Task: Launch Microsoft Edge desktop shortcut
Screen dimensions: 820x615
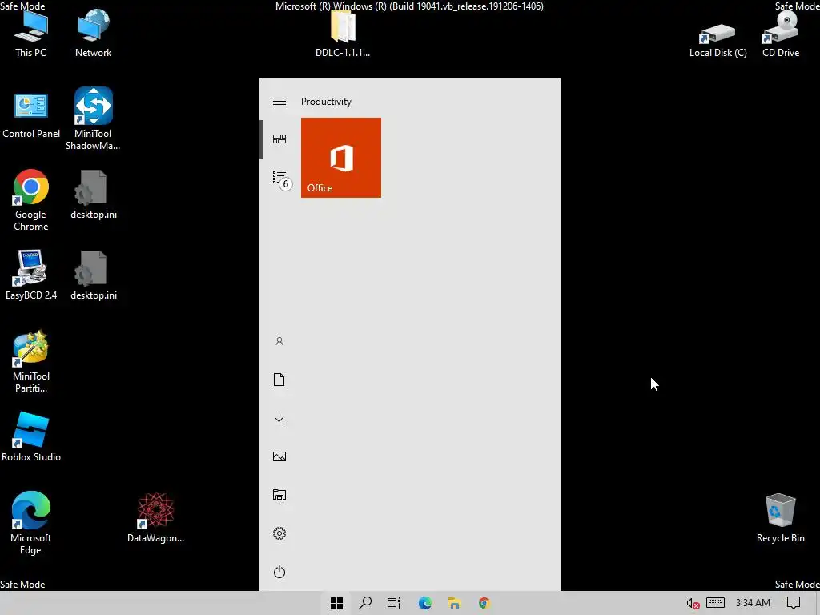Action: pos(31,523)
